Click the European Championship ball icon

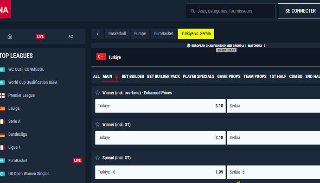click(x=189, y=45)
